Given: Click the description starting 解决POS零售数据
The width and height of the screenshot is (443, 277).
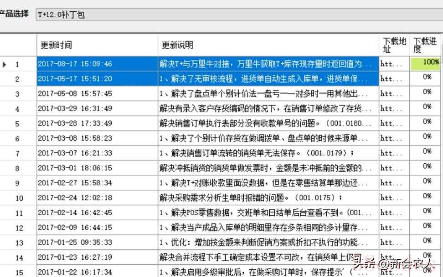Looking at the screenshot, I should pyautogui.click(x=268, y=213).
